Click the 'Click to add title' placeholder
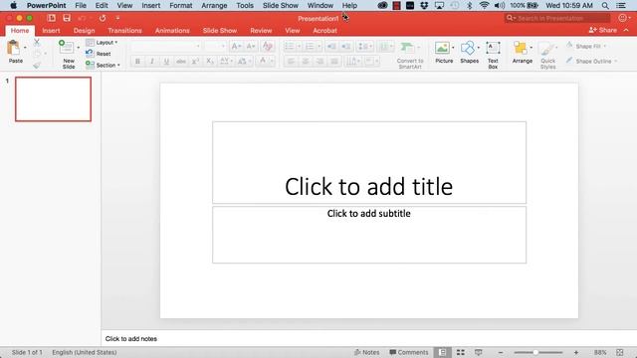Image resolution: width=637 pixels, height=358 pixels. pyautogui.click(x=369, y=162)
